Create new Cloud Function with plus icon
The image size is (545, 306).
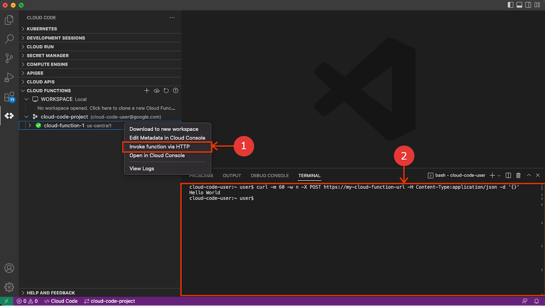pyautogui.click(x=147, y=90)
